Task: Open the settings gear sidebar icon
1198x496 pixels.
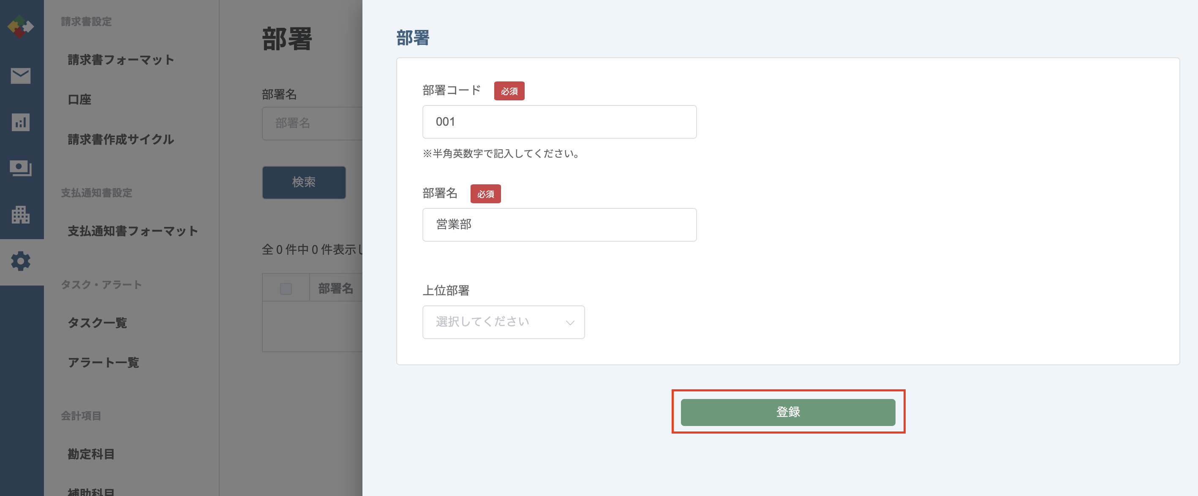Action: pyautogui.click(x=21, y=261)
